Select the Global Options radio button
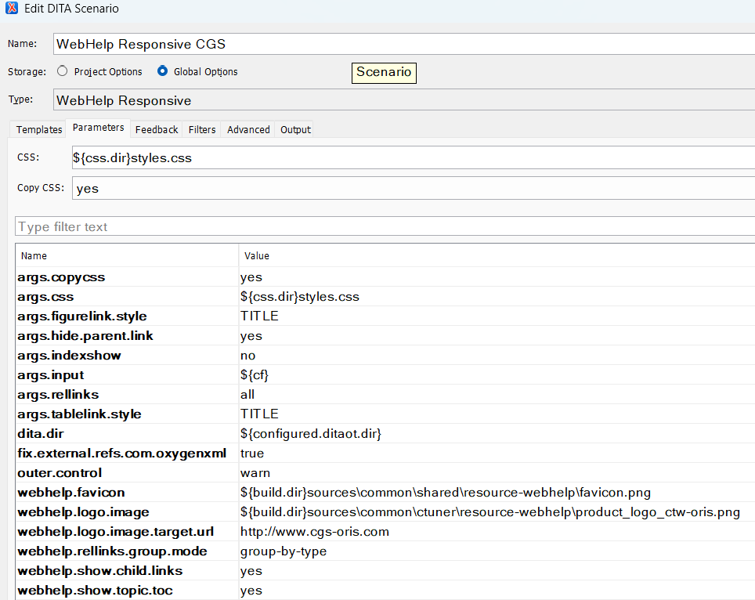 coord(162,71)
